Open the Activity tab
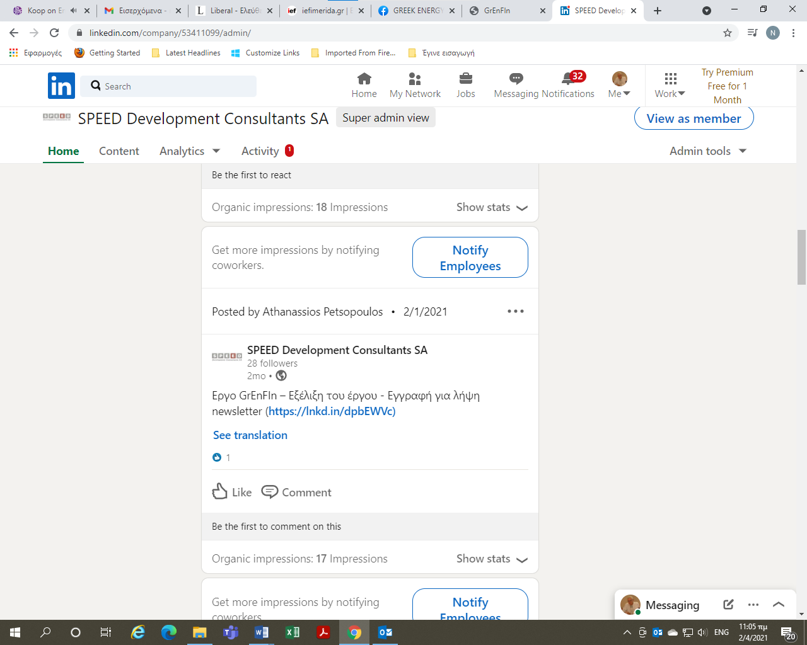 pyautogui.click(x=267, y=151)
